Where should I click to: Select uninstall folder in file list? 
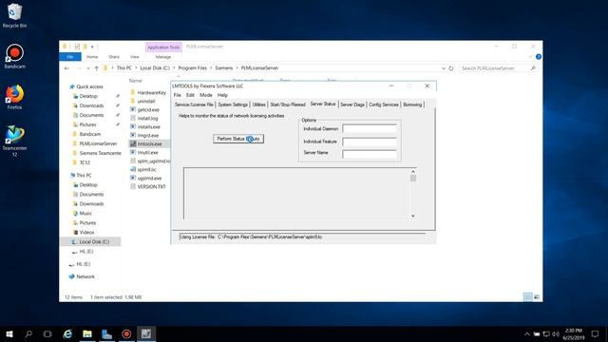pos(146,102)
